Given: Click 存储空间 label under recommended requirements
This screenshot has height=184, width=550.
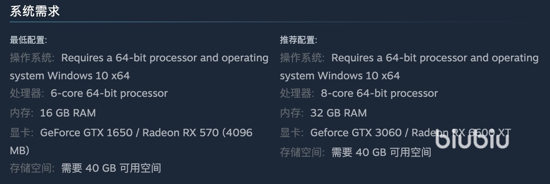Looking at the screenshot, I should pos(302,152).
